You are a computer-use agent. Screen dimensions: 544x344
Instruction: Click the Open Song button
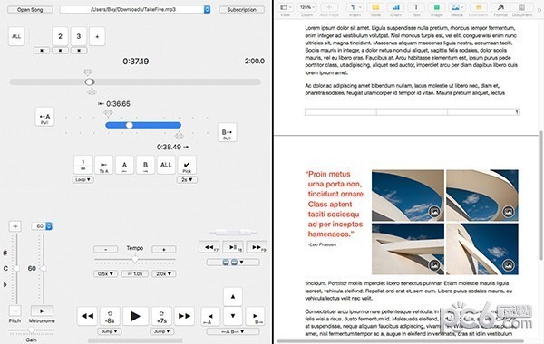tap(30, 10)
